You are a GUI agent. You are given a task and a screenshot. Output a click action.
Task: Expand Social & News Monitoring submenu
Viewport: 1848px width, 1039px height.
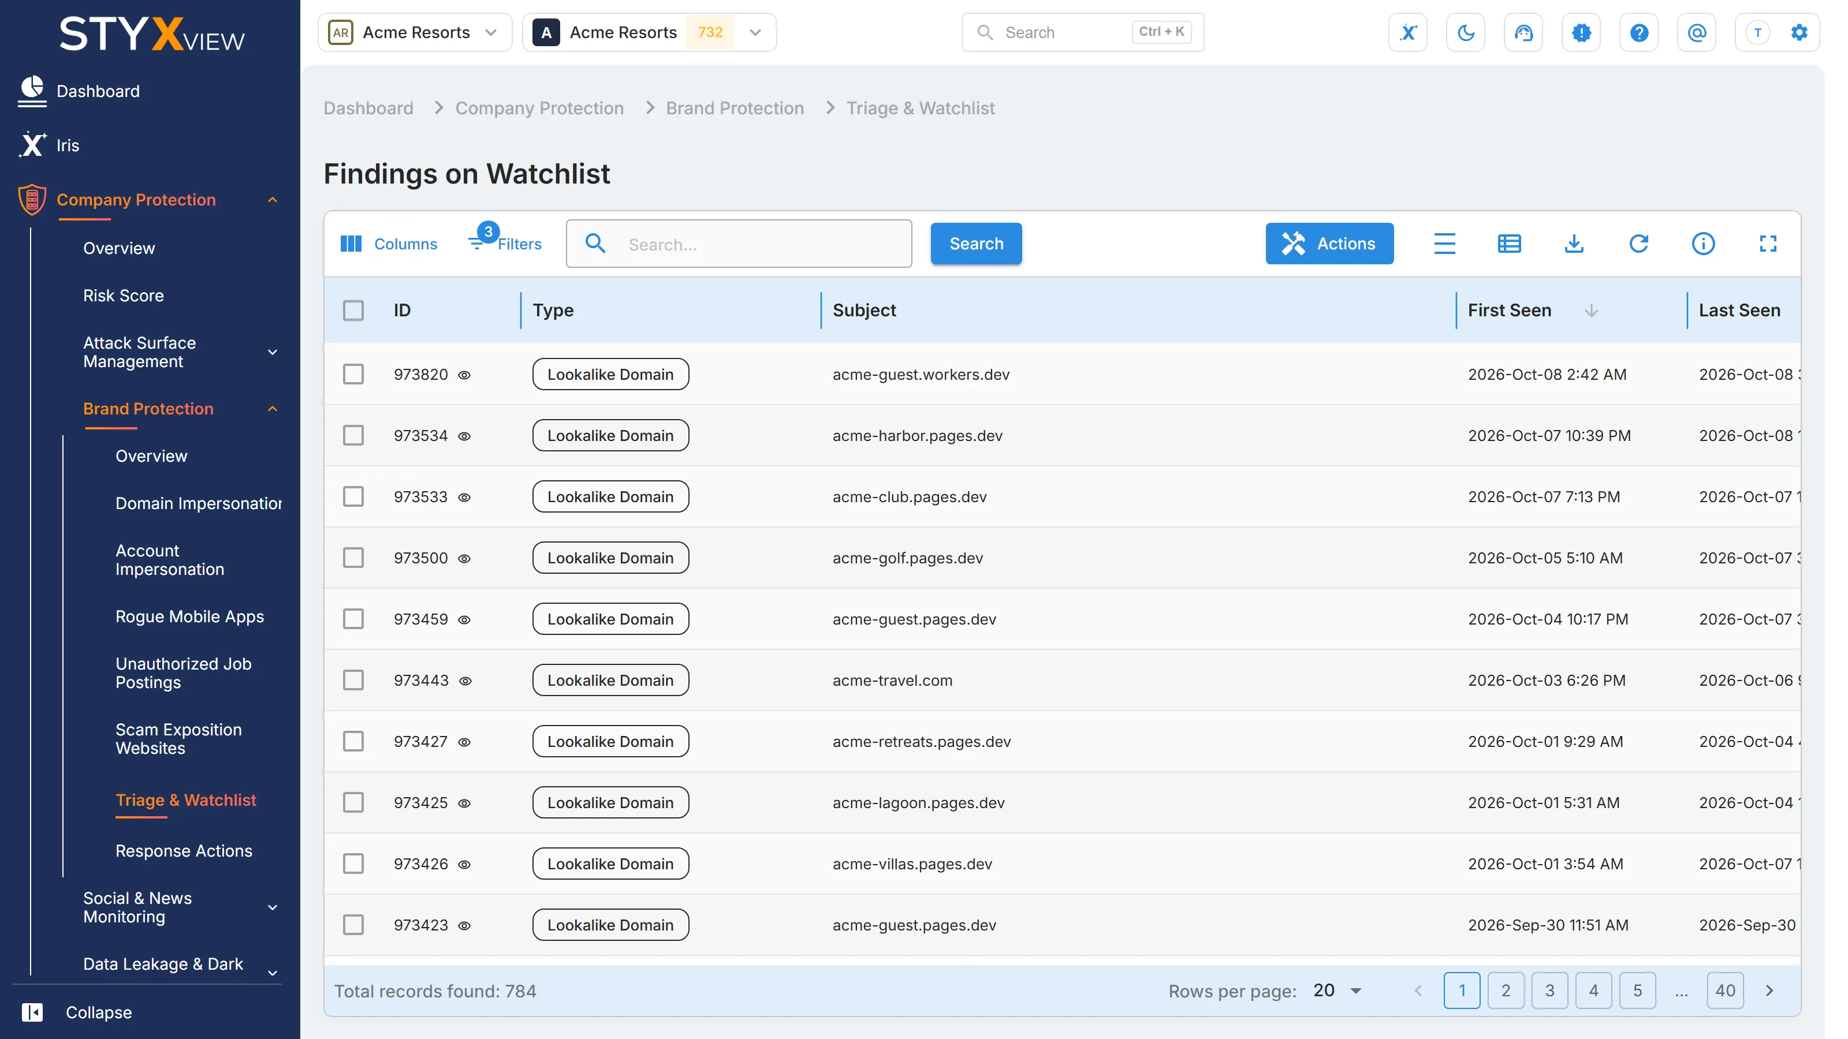tap(273, 908)
